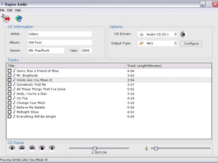Viewport: 218px width, 163px height.
Task: Click the 5:01 track length cell
Action: [131, 89]
